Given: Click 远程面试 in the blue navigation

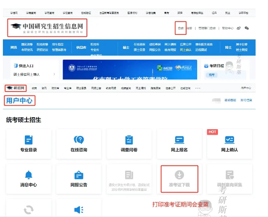Looking at the screenshot, I should (201, 50).
